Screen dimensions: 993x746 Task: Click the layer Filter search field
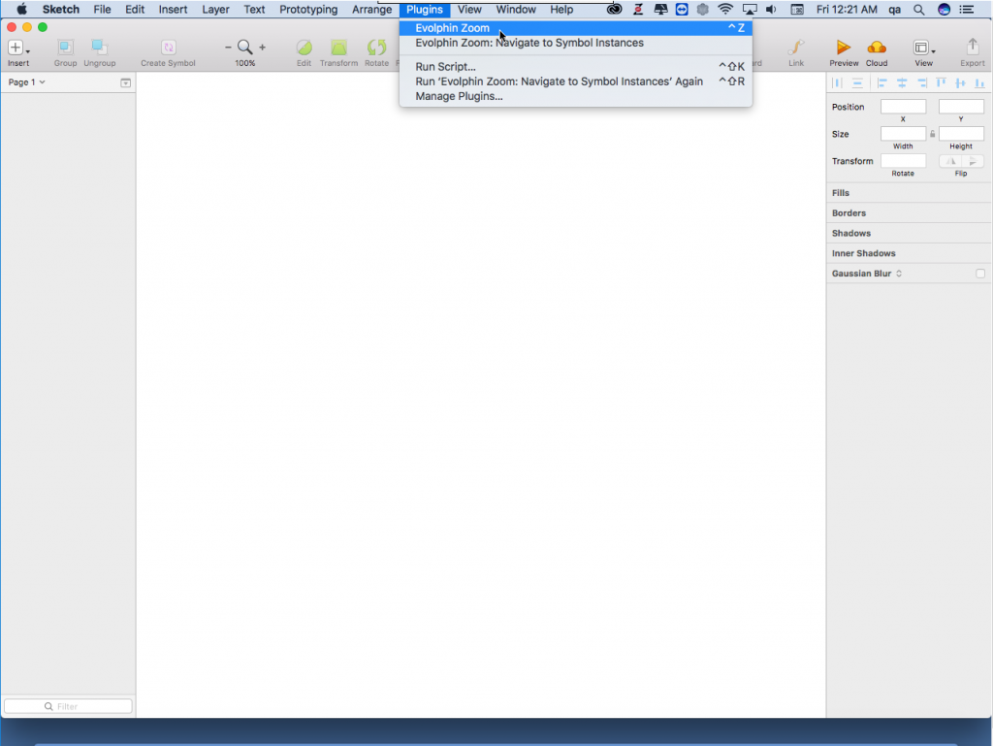coord(69,706)
